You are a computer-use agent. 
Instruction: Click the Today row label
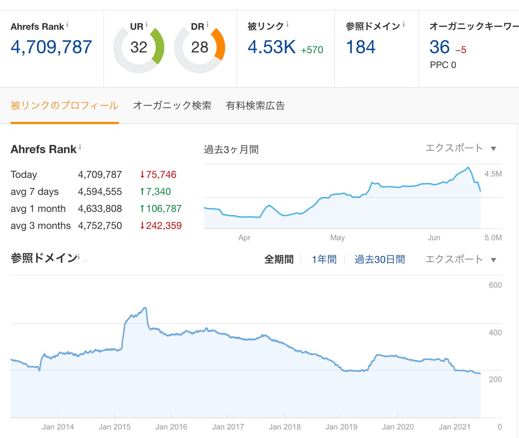point(24,175)
